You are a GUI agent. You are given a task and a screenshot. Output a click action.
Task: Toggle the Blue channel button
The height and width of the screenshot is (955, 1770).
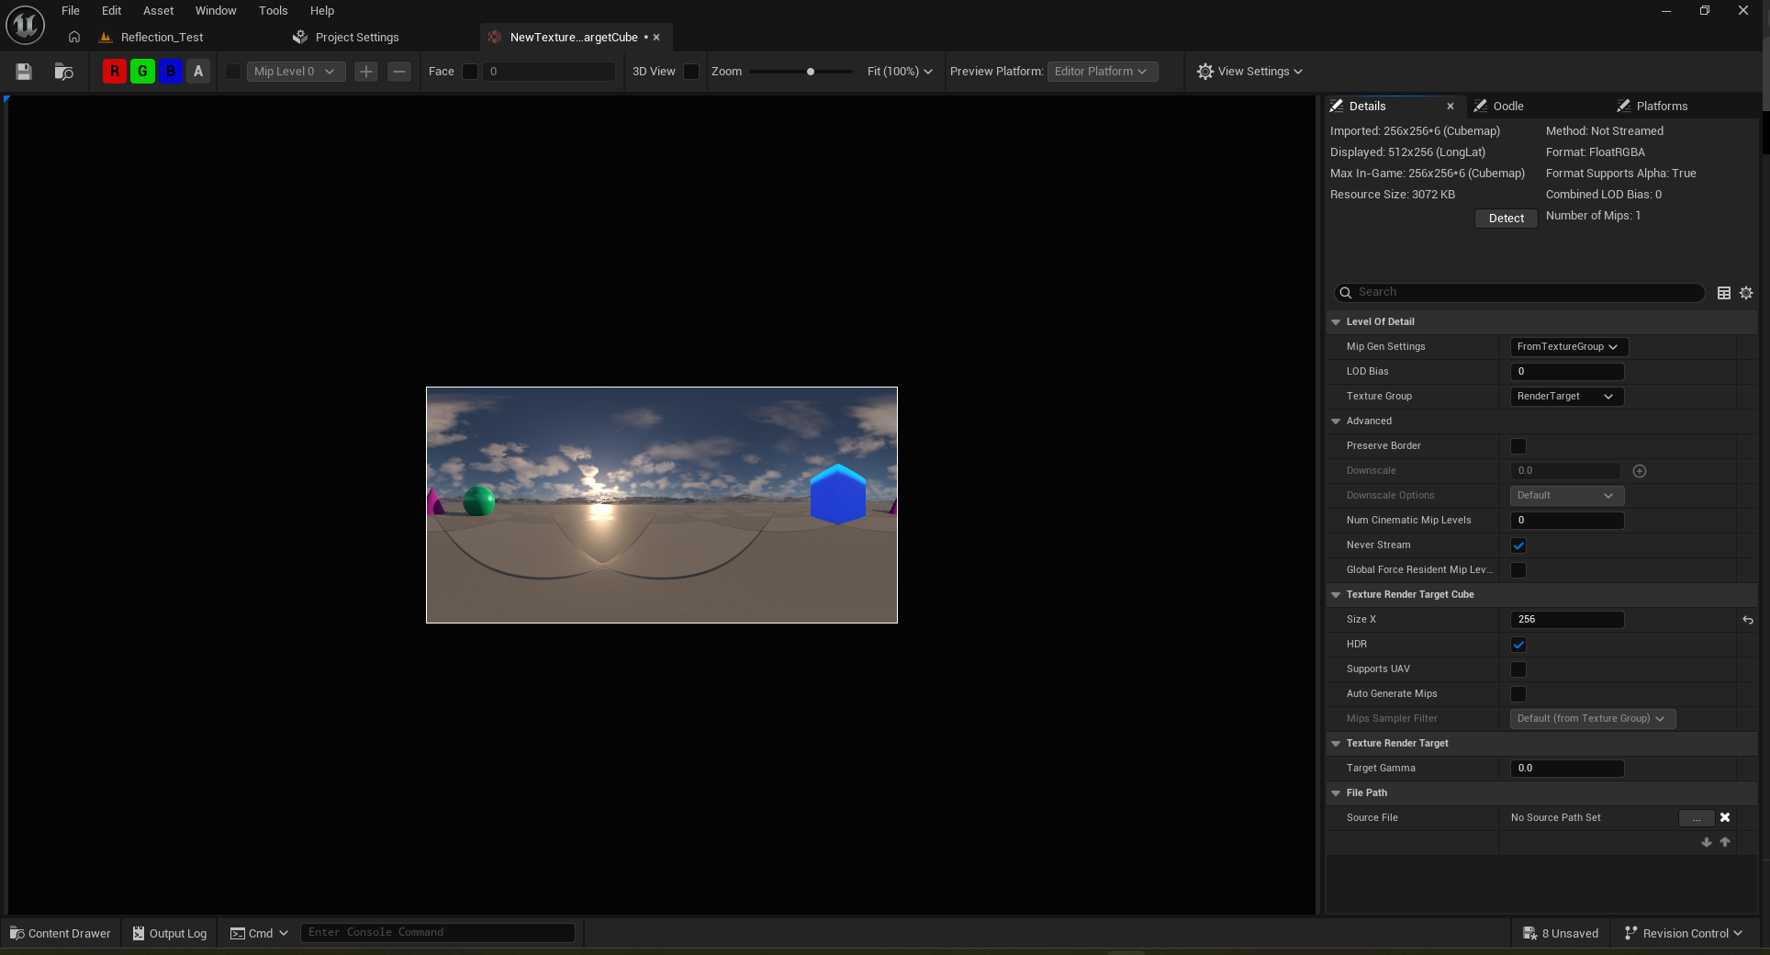coord(171,72)
